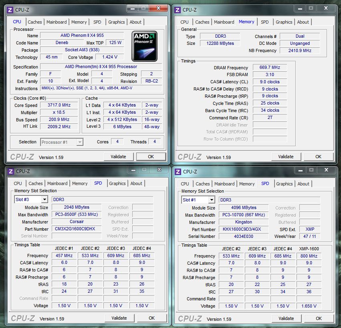Click the XMP-1600 frequency '800 MHz' cell
Viewport: 341px width, 328px height.
(309, 256)
